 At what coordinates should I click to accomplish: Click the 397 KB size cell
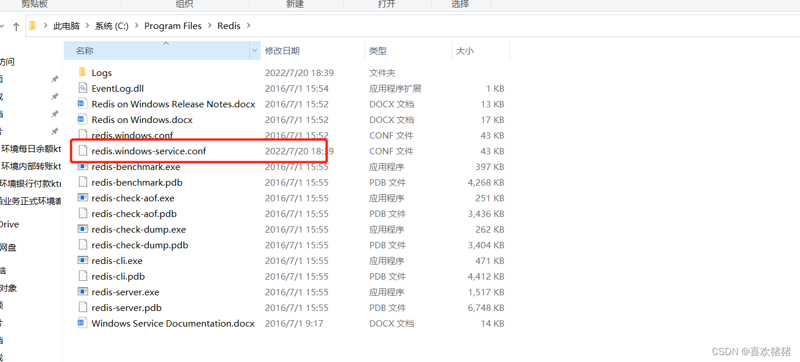point(490,166)
